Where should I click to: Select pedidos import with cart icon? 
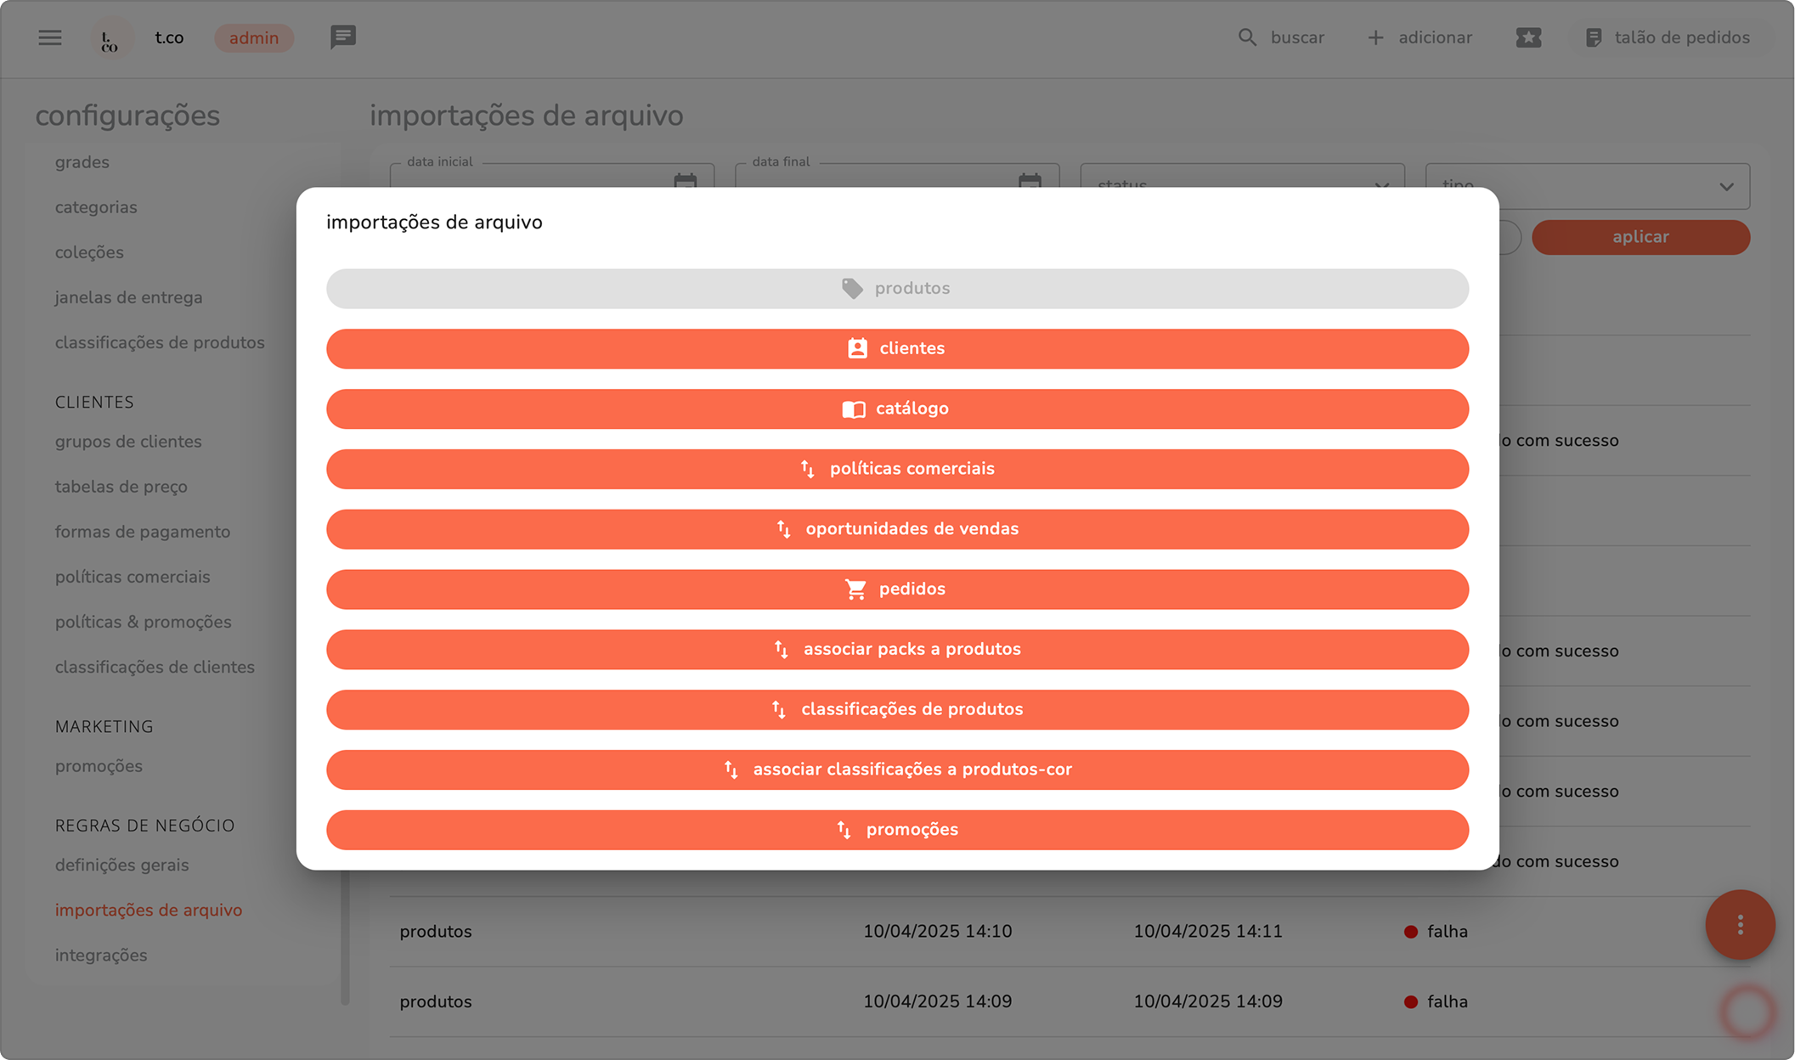pos(897,589)
